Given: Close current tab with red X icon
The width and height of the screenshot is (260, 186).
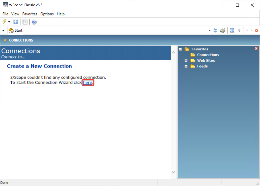Looking at the screenshot, I should (x=256, y=30).
